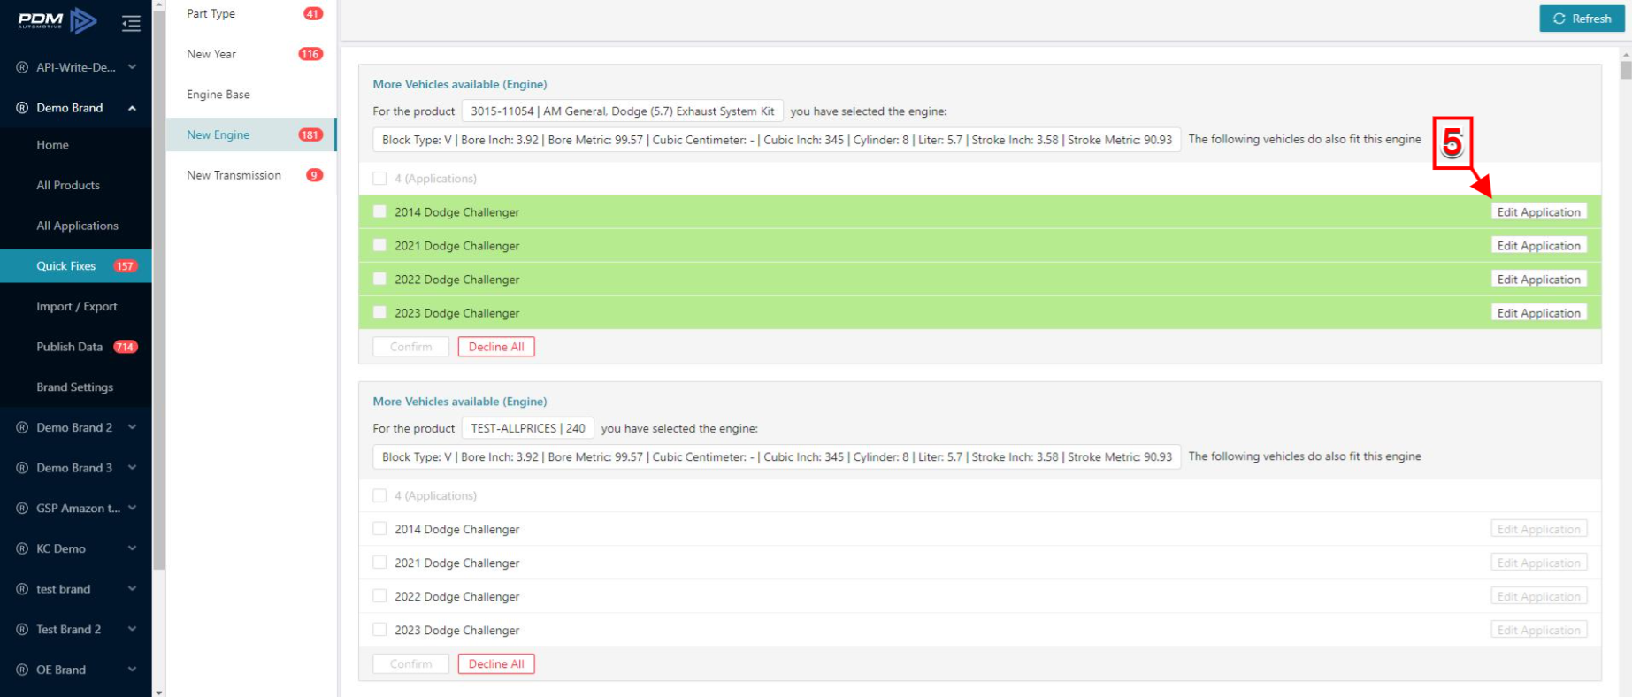1632x697 pixels.
Task: Expand the Demo Brand 2 menu
Action: click(132, 427)
